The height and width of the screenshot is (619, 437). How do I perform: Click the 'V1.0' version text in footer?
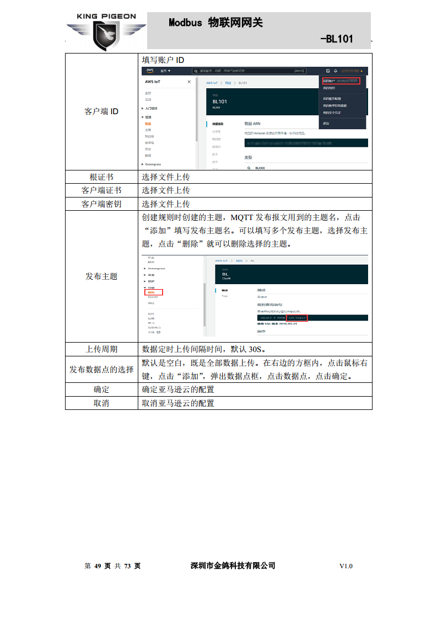point(346,566)
